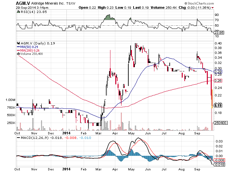The height and width of the screenshot is (172, 228).
Task: Click the TSXV exchange label
Action: [x=71, y=4]
